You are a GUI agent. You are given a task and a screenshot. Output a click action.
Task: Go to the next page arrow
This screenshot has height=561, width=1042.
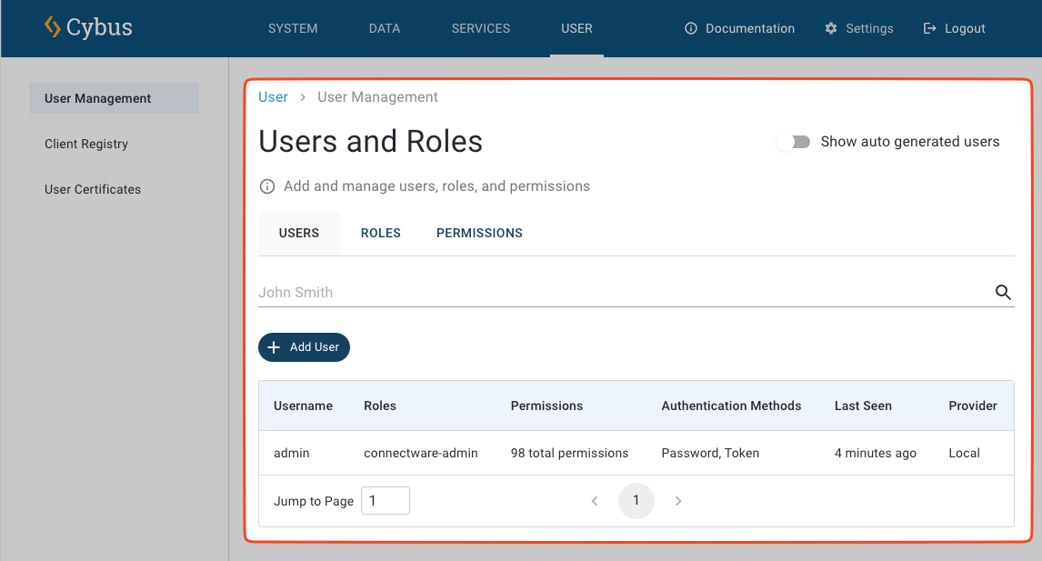(678, 501)
